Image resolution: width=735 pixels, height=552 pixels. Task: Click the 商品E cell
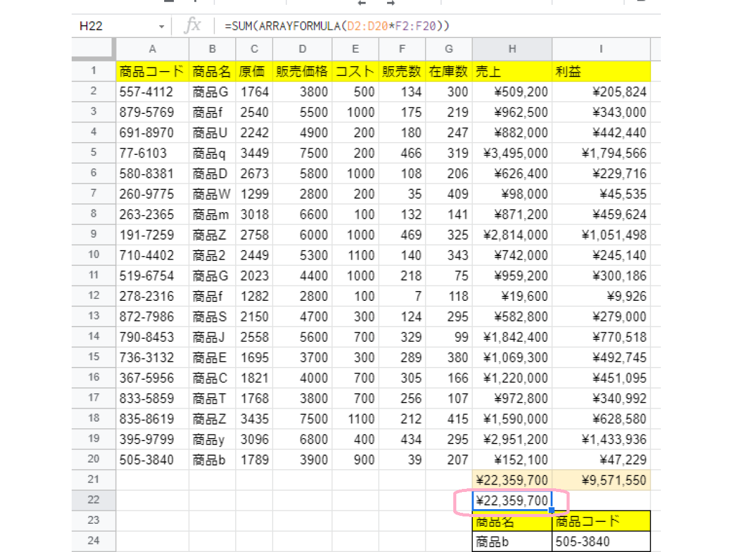point(213,357)
